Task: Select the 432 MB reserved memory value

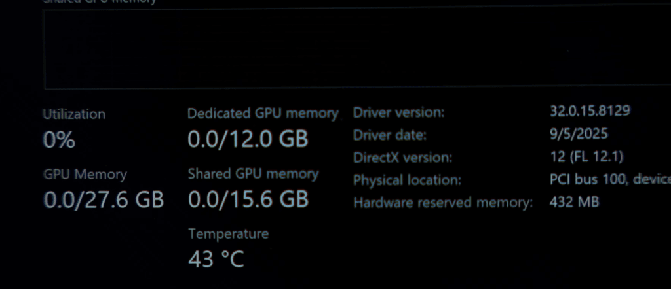Action: 574,202
